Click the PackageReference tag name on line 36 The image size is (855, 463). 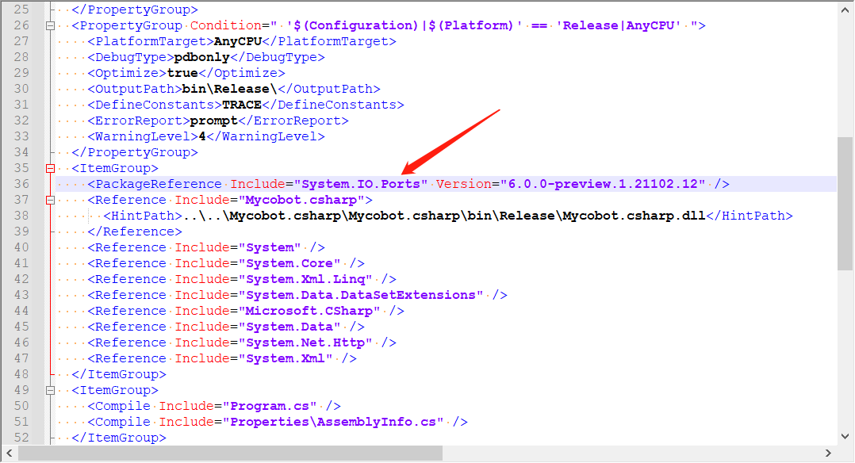click(159, 184)
